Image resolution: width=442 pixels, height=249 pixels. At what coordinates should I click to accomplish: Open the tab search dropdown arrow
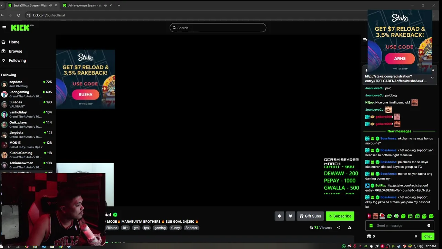tap(2, 6)
